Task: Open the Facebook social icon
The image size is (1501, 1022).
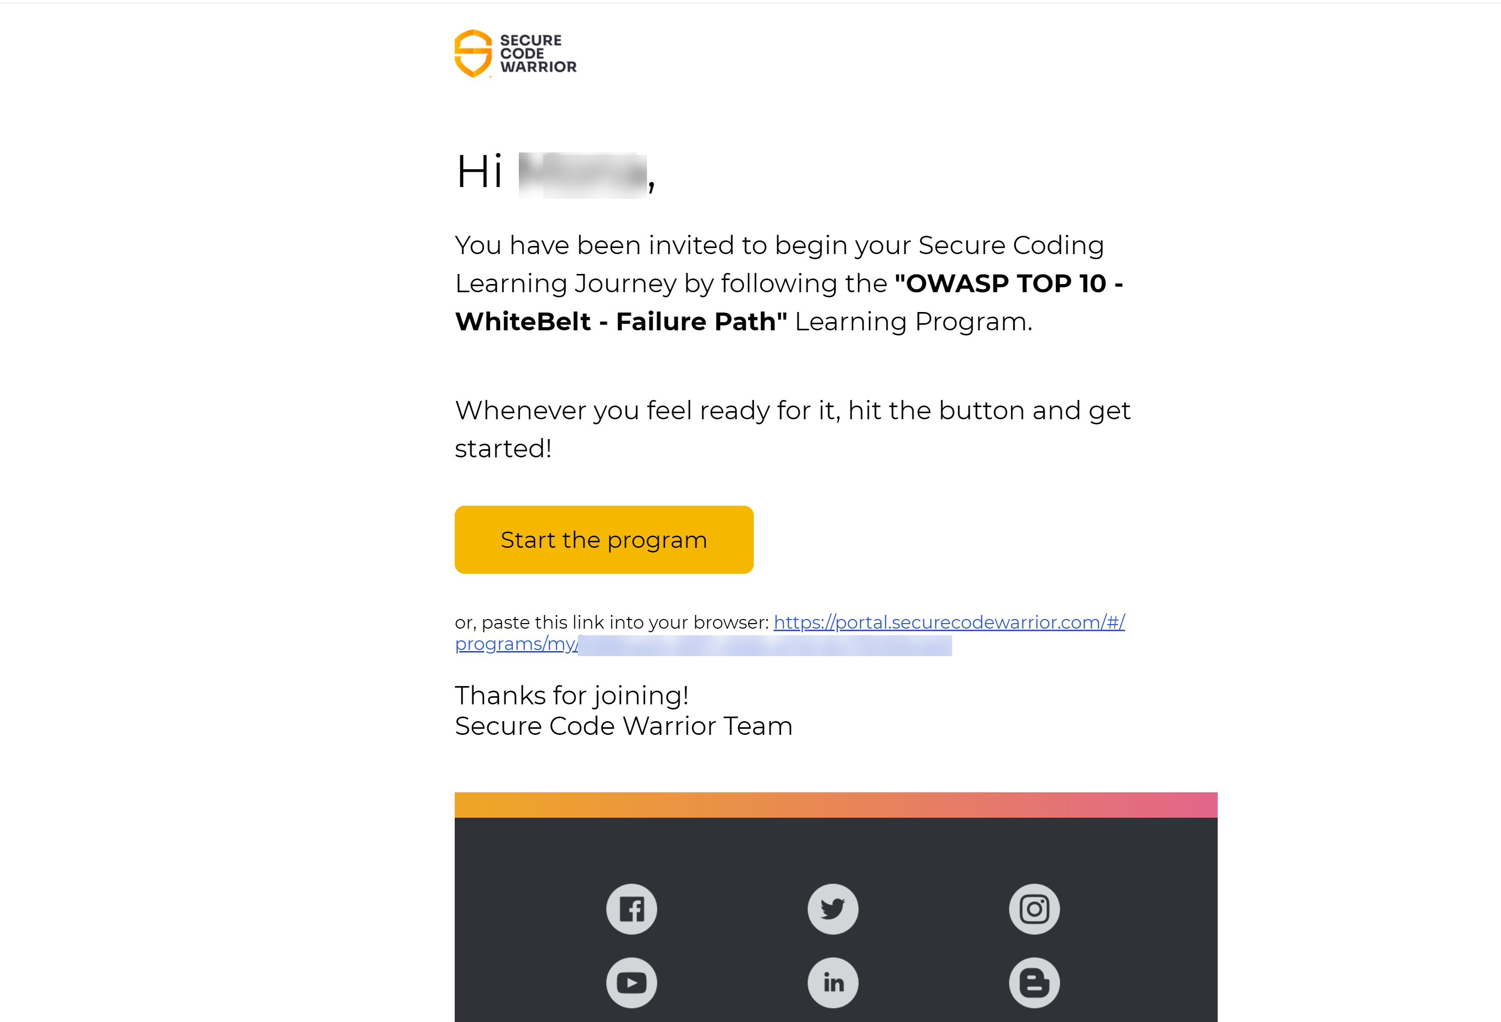Action: pyautogui.click(x=632, y=909)
